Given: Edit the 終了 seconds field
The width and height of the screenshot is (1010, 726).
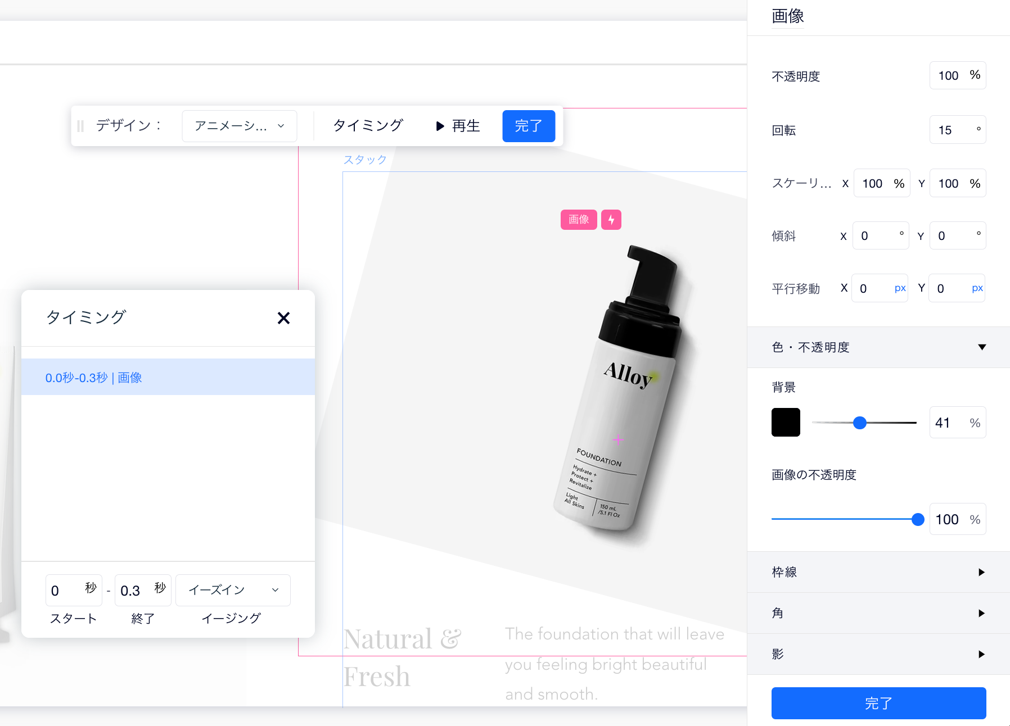Looking at the screenshot, I should [143, 590].
